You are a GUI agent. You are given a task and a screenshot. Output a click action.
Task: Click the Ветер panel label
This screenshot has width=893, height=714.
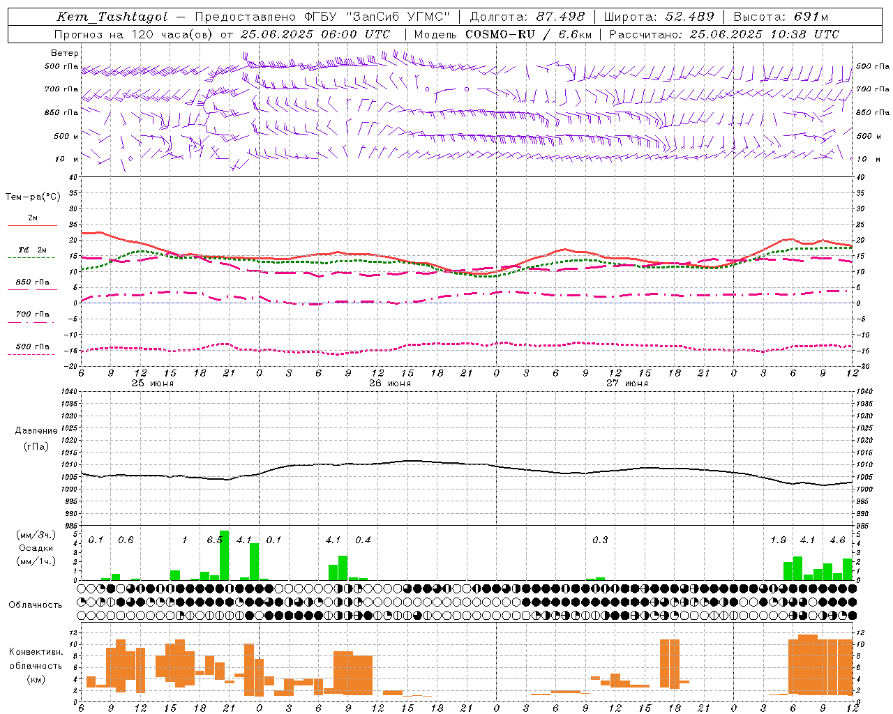tap(65, 53)
